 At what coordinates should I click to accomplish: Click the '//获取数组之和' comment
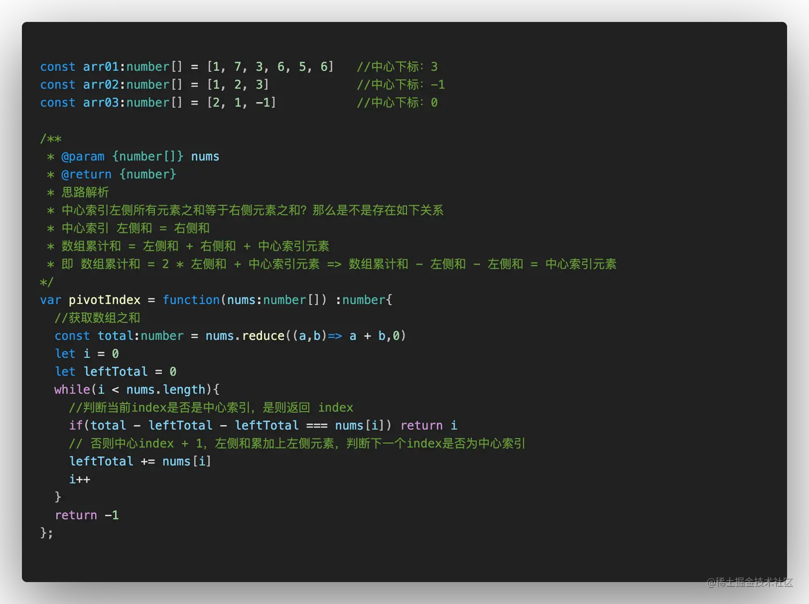(x=97, y=318)
